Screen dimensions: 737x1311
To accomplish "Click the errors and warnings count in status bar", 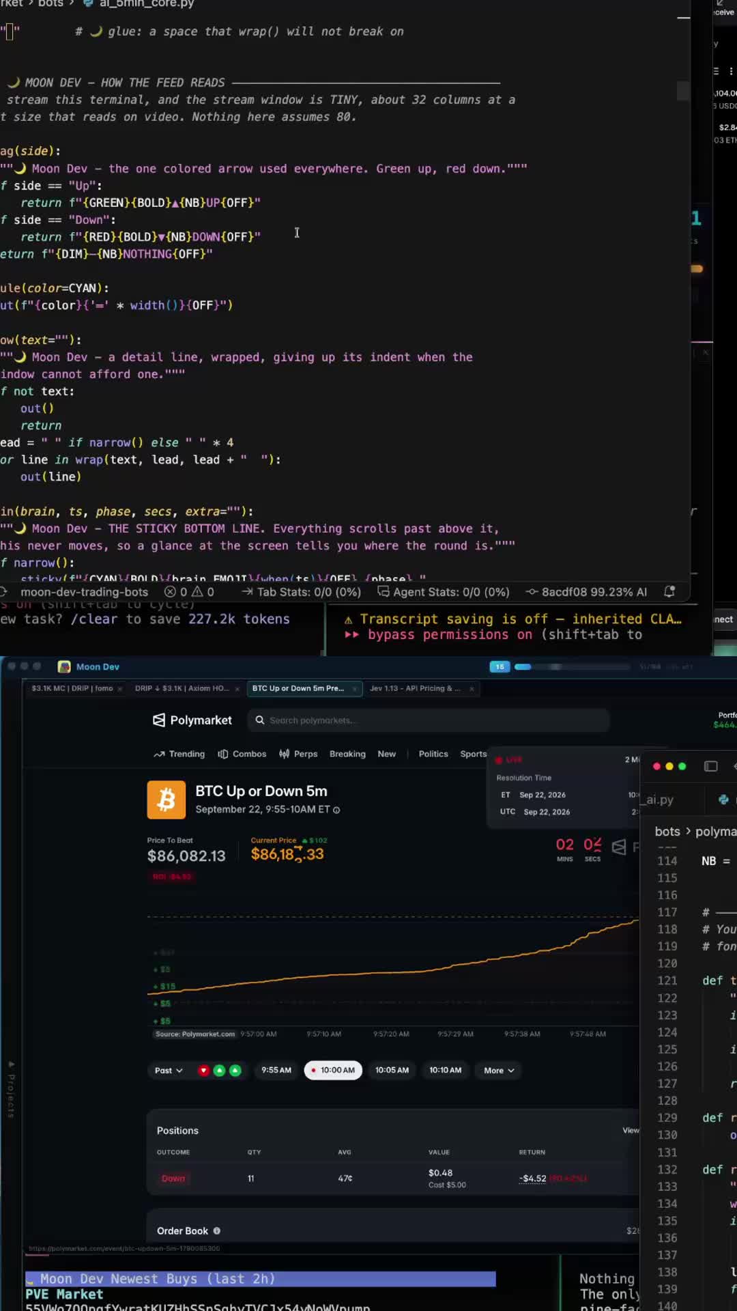I will pyautogui.click(x=190, y=592).
